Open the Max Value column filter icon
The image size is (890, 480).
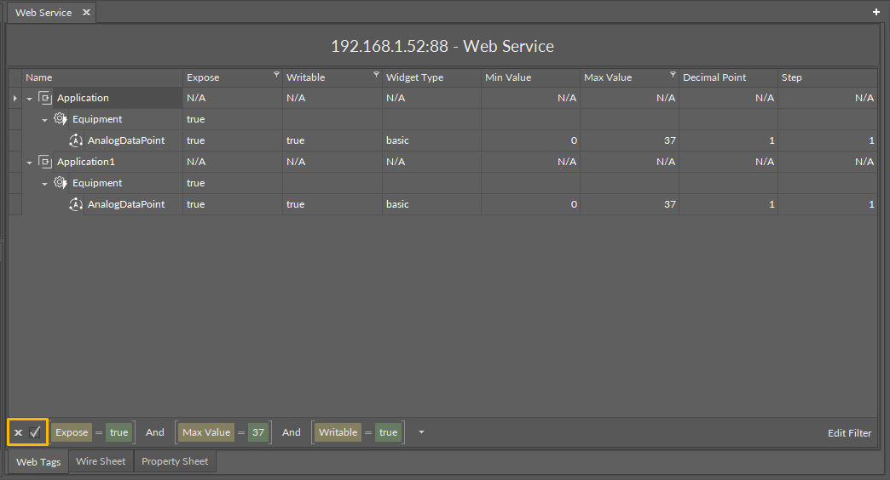pos(673,75)
